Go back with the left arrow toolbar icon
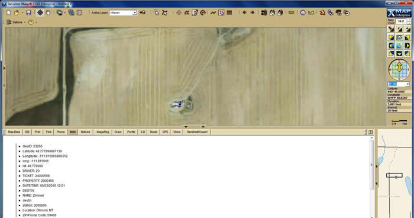 point(244,12)
